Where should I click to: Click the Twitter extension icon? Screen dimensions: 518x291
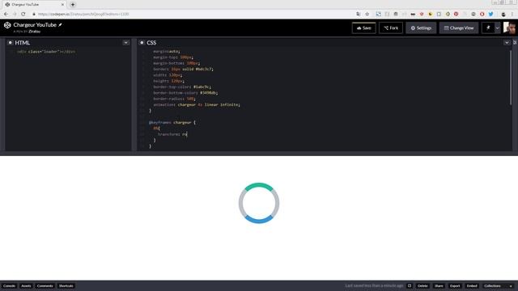coord(491,15)
